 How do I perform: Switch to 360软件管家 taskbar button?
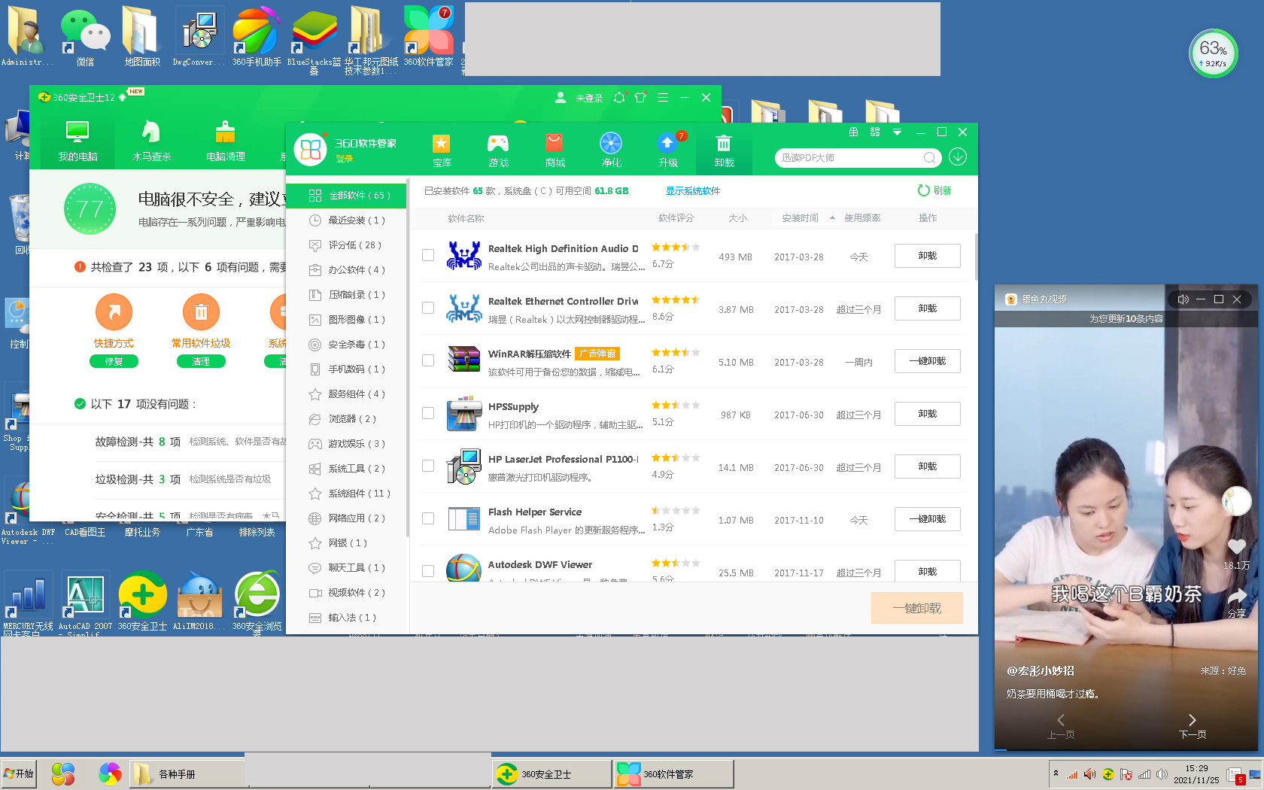point(673,773)
